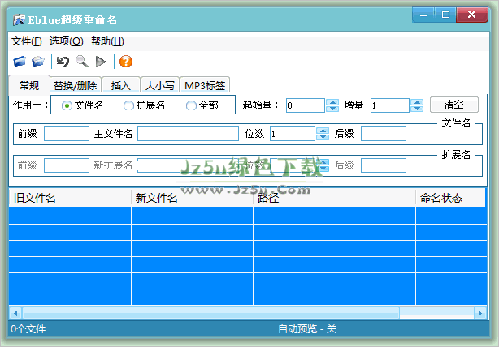
Task: Click the 主文件名 input field
Action: click(188, 134)
